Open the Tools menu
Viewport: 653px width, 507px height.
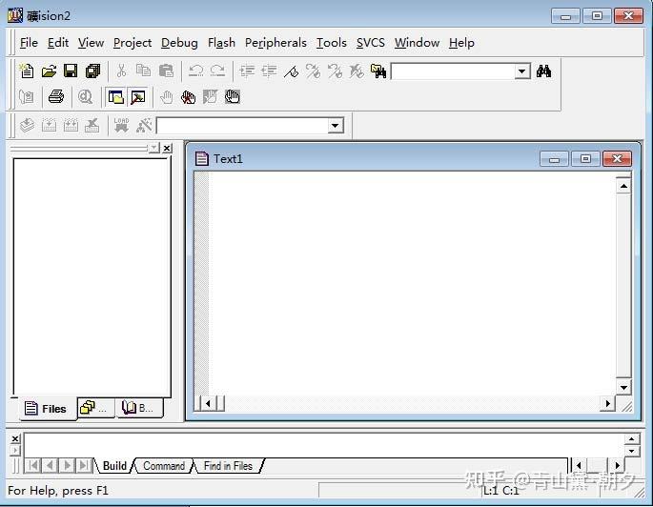[332, 43]
